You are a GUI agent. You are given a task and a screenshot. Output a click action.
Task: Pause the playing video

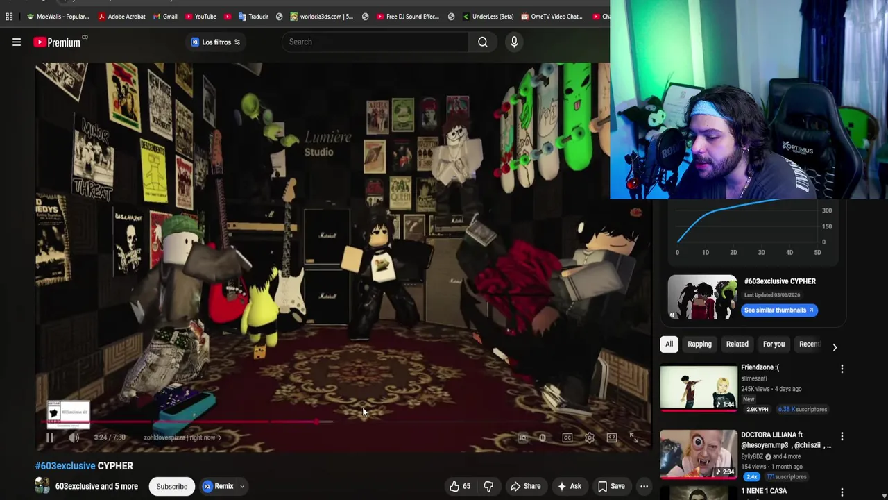(x=50, y=437)
